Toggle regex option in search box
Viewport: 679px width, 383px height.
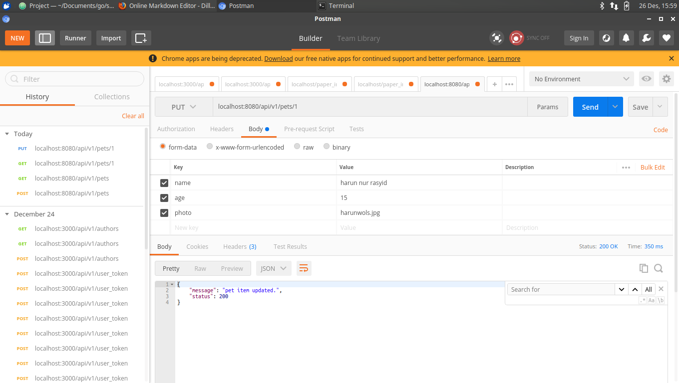pos(643,300)
